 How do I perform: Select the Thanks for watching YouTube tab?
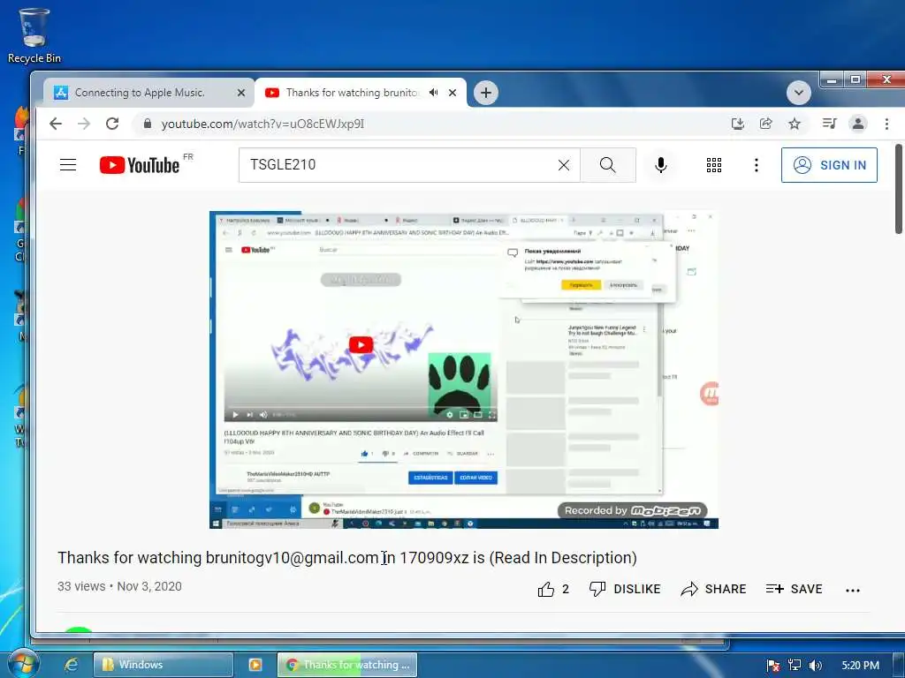click(350, 92)
